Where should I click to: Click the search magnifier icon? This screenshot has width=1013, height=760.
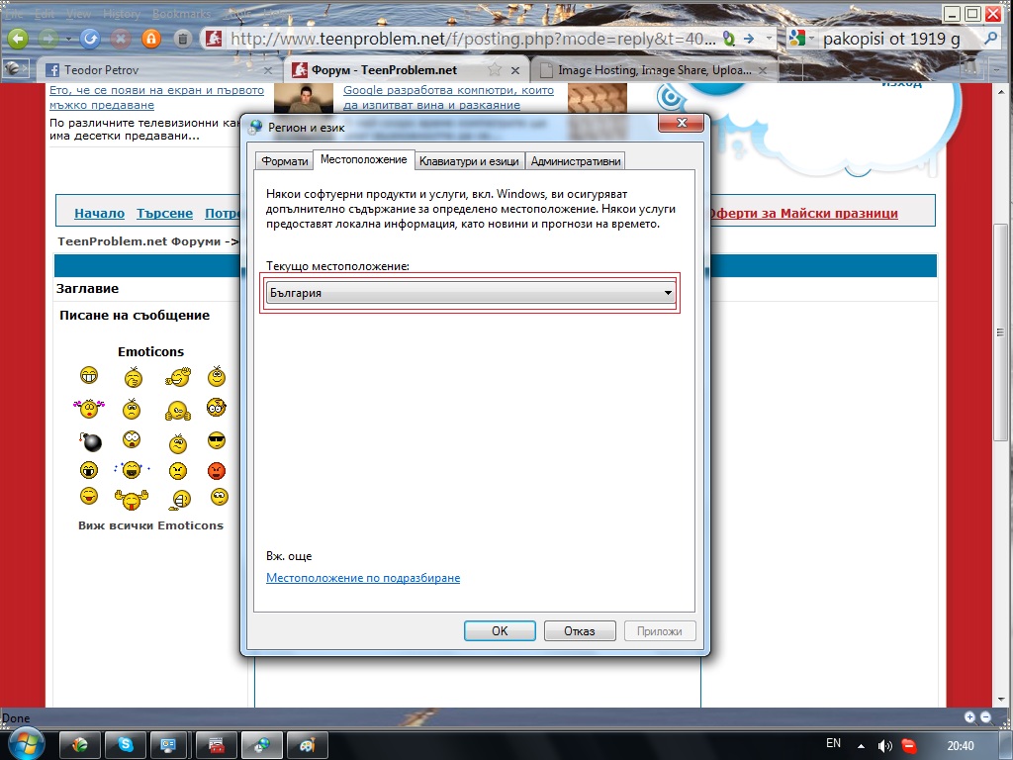(x=989, y=39)
